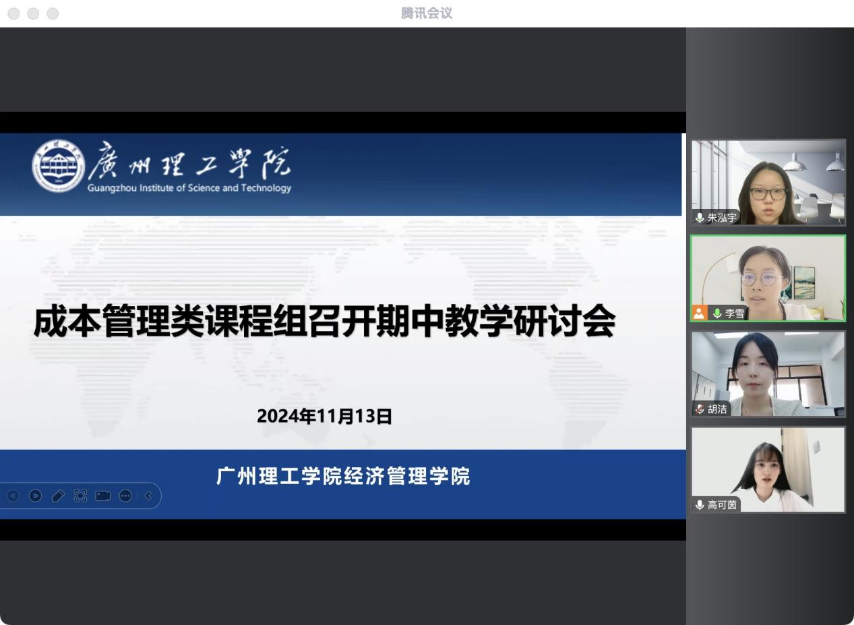The width and height of the screenshot is (854, 625).
Task: Click the video camera icon in slide toolbar
Action: point(102,496)
